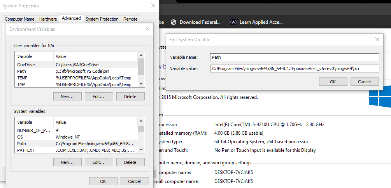Close the System Properties window
Viewport: 391px width, 188px height.
coord(153,5)
